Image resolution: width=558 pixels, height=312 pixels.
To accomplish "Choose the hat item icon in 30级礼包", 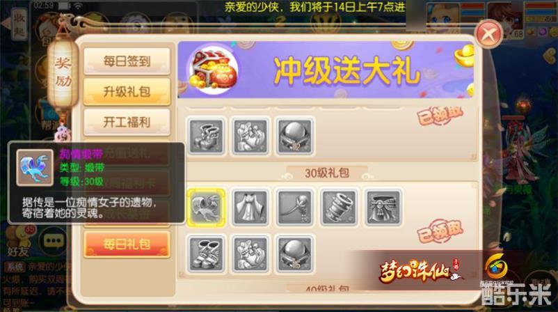I will [383, 208].
